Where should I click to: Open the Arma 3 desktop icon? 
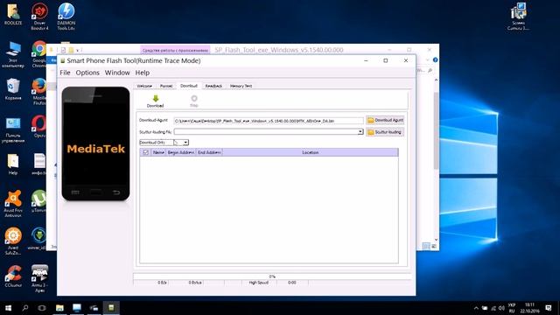pos(39,278)
